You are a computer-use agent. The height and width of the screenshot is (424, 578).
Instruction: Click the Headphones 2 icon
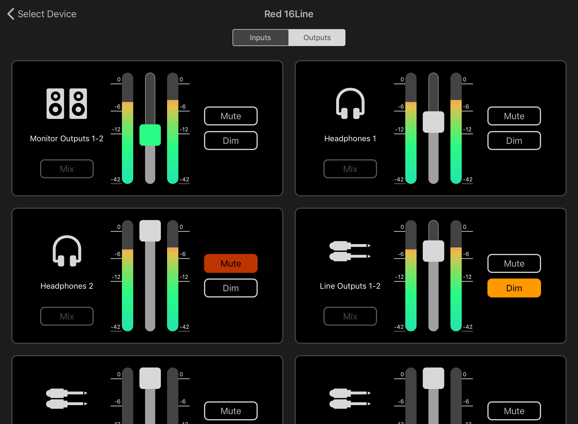coord(67,251)
